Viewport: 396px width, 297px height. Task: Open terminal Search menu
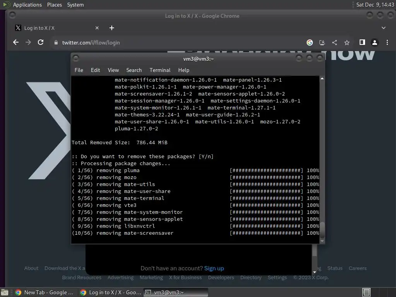coord(134,70)
